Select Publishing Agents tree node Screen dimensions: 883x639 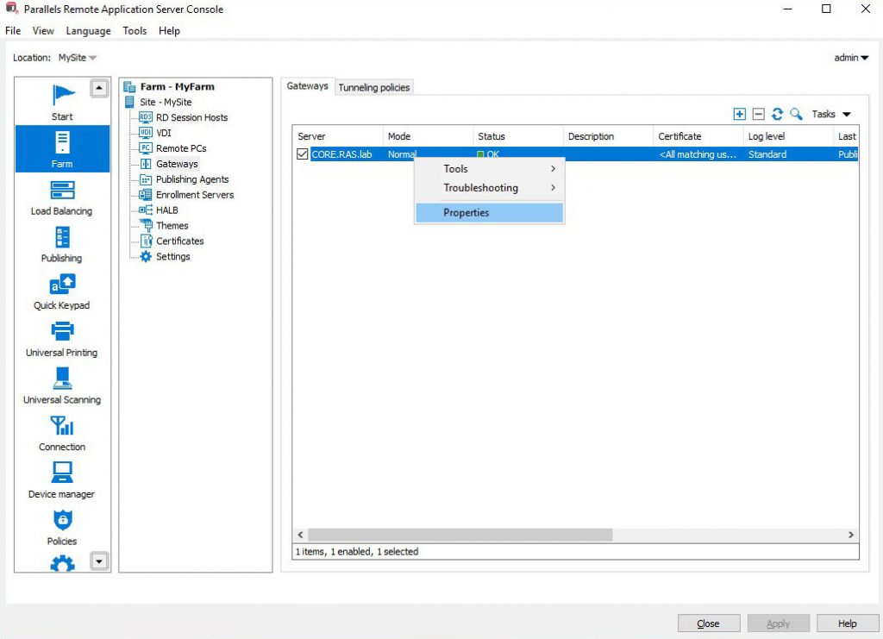pyautogui.click(x=192, y=179)
